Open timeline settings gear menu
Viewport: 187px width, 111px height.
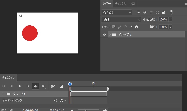[44, 86]
